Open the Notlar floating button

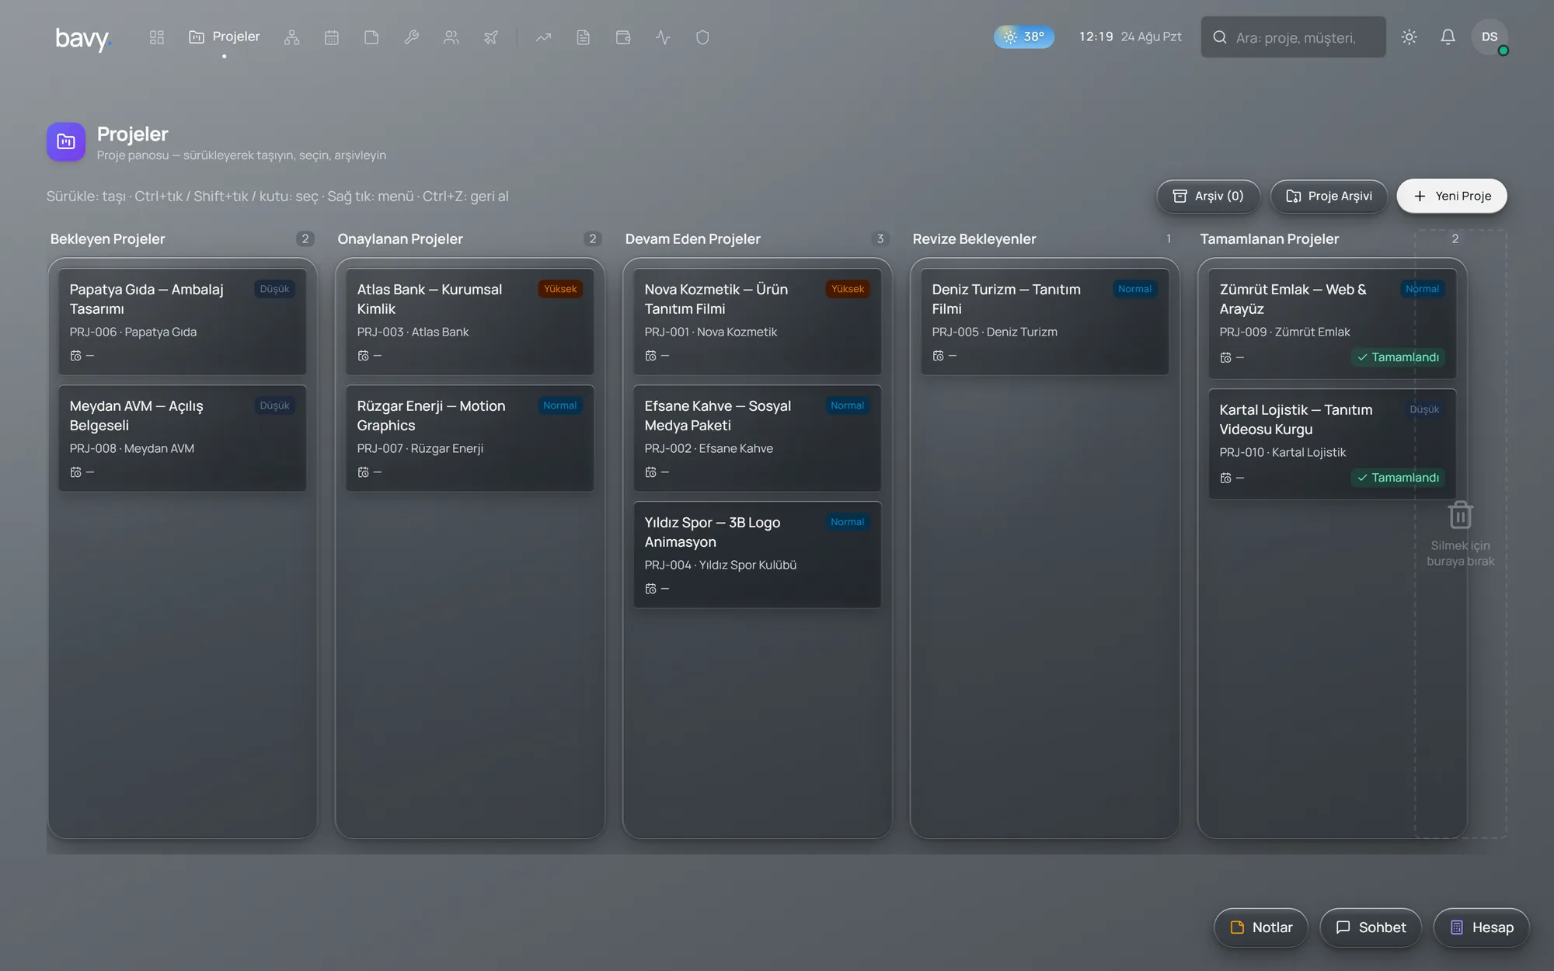1261,927
